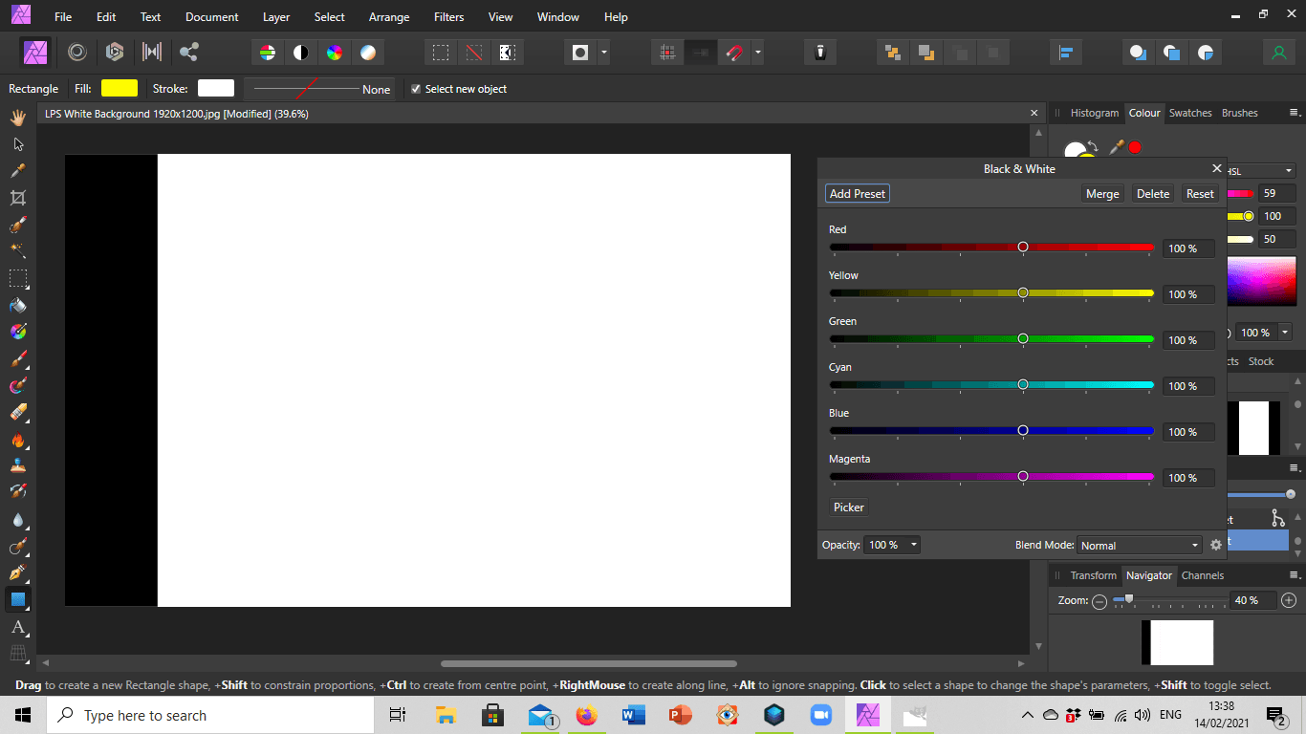Pick the Artistic Text tool
Screen dimensions: 1306x734
tap(17, 627)
